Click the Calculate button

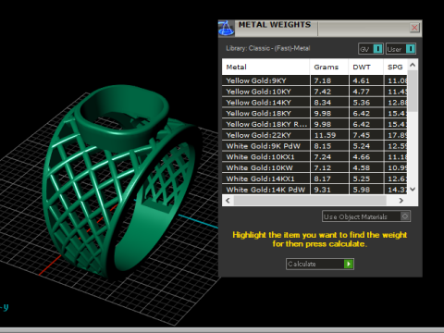click(x=320, y=264)
